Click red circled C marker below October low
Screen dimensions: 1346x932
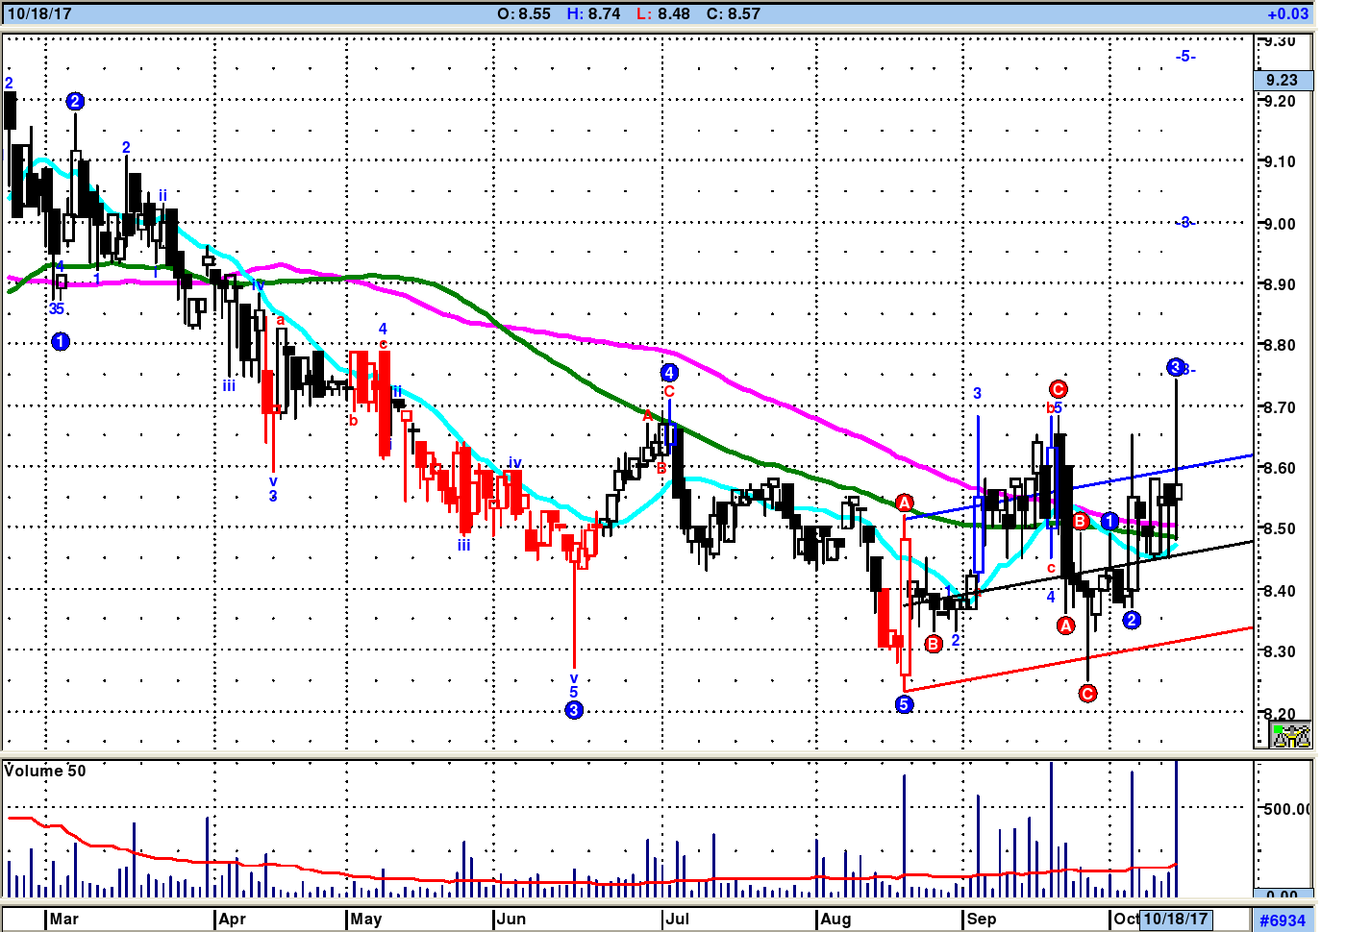(1087, 694)
